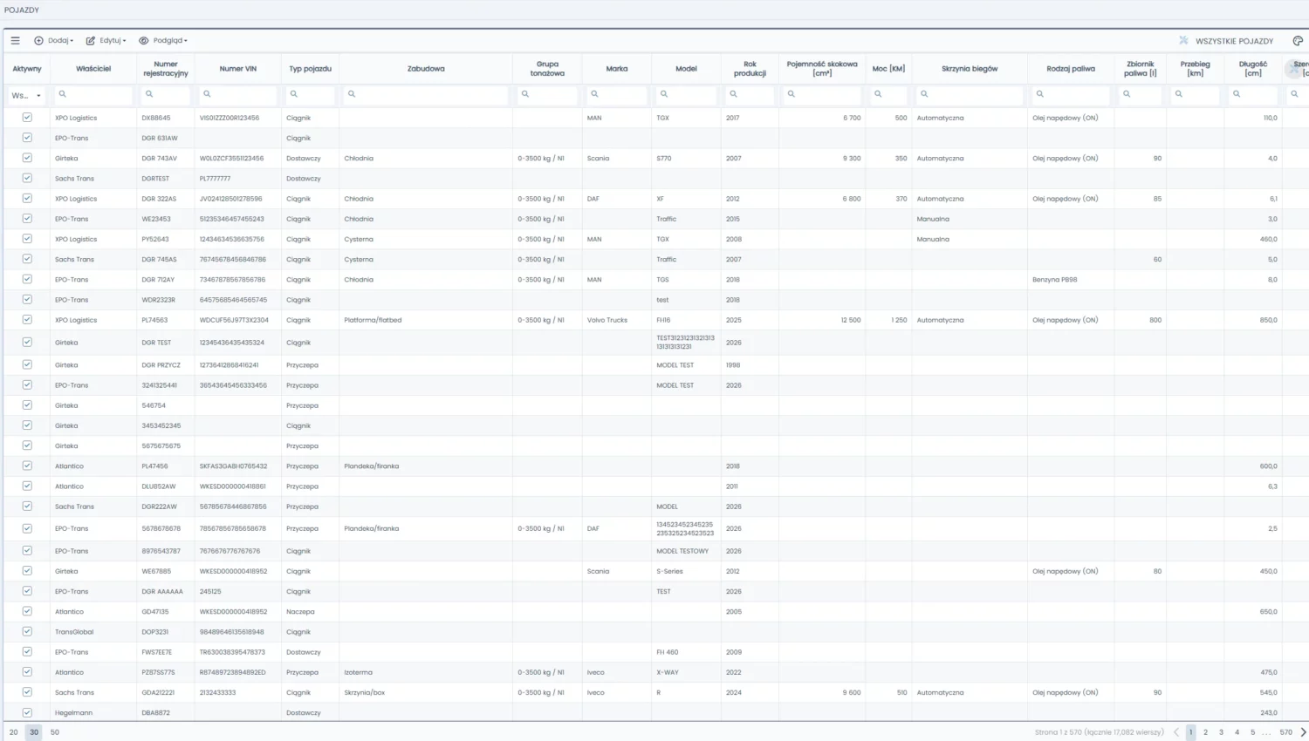Sort by the Typ pojazdu column header

click(310, 69)
